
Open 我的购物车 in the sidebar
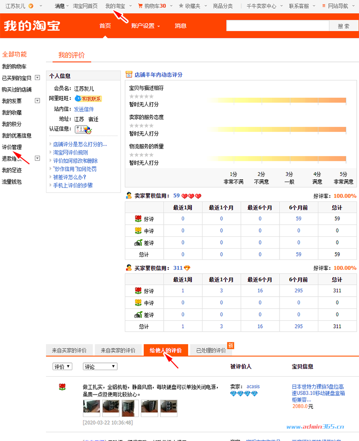(14, 66)
